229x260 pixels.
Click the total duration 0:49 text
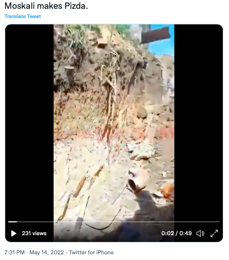[x=186, y=233]
